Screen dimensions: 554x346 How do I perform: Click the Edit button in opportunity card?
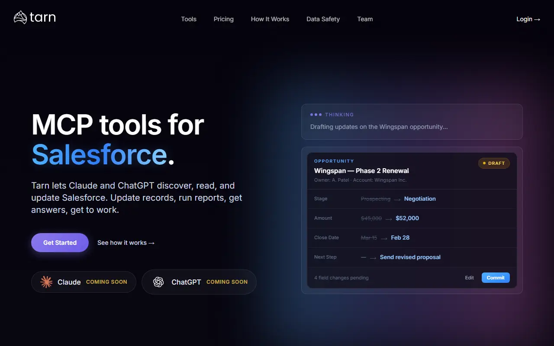click(x=470, y=278)
